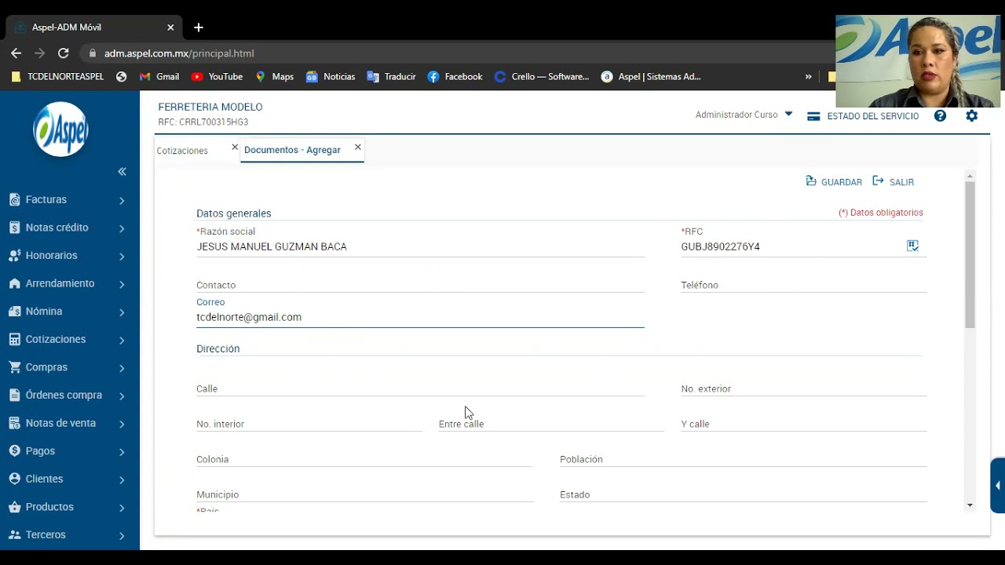Open the Gmail bookmark
This screenshot has height=565, width=1005.
[x=159, y=77]
